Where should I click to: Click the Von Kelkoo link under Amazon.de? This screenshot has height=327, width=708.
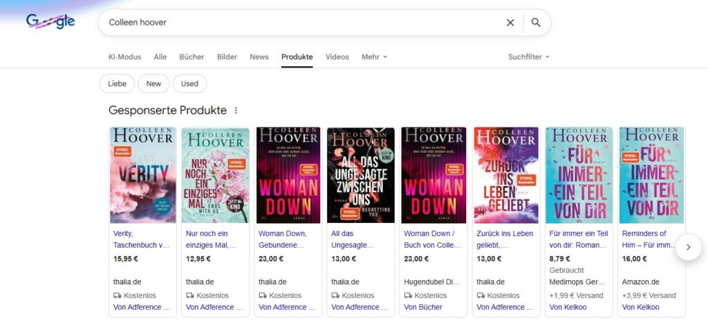[x=640, y=307]
